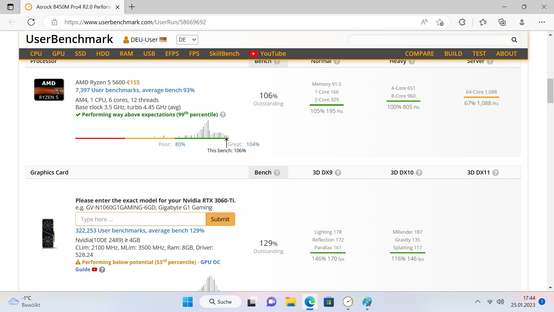This screenshot has width=554, height=312.
Task: Click the 322,253 User benchmarks link
Action: point(140,231)
